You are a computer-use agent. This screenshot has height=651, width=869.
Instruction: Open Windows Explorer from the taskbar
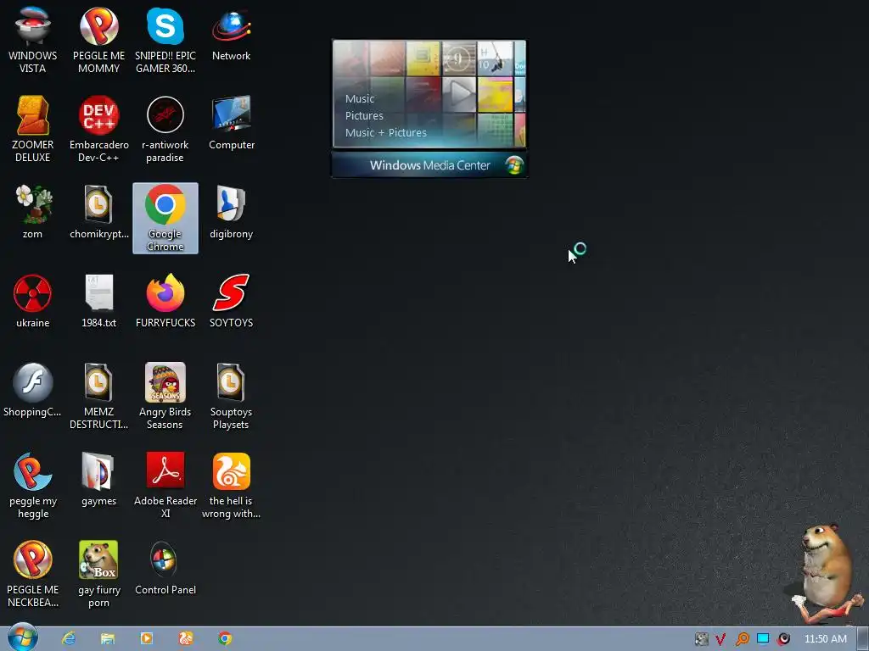[x=108, y=639]
